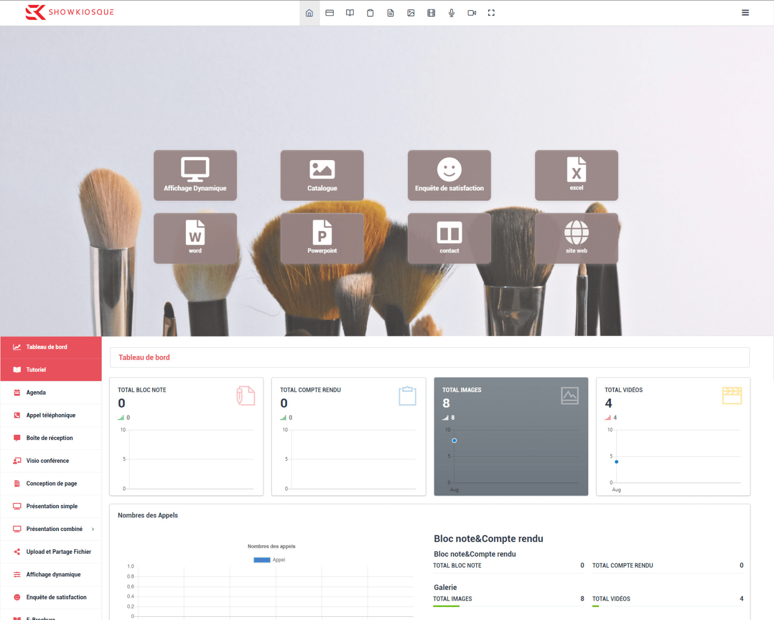Open Visio conférence in sidebar

pyautogui.click(x=51, y=461)
